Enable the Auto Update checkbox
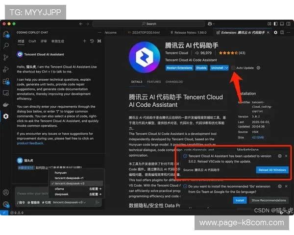The height and width of the screenshot is (235, 294). (233, 68)
